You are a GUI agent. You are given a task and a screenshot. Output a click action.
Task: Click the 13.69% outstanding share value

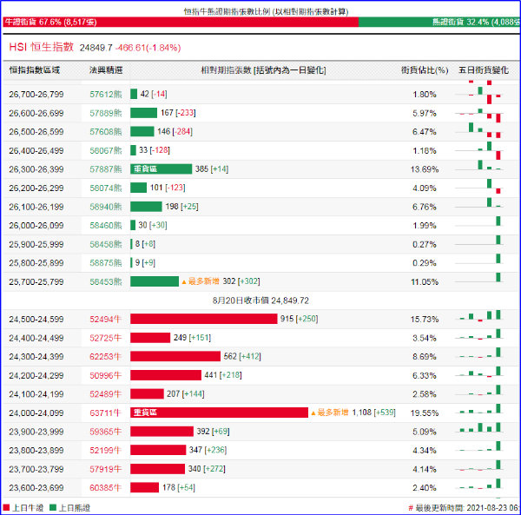pos(425,169)
